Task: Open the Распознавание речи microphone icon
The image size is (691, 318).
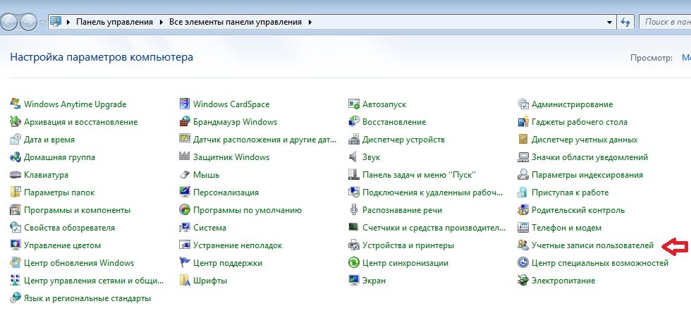Action: (353, 209)
